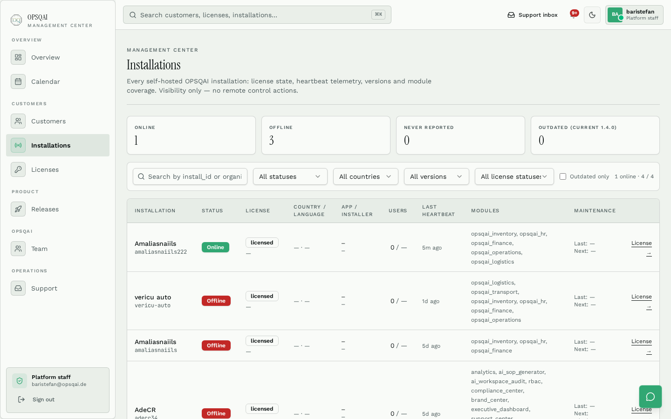Image resolution: width=671 pixels, height=419 pixels.
Task: Open the All countries dropdown
Action: pos(366,176)
